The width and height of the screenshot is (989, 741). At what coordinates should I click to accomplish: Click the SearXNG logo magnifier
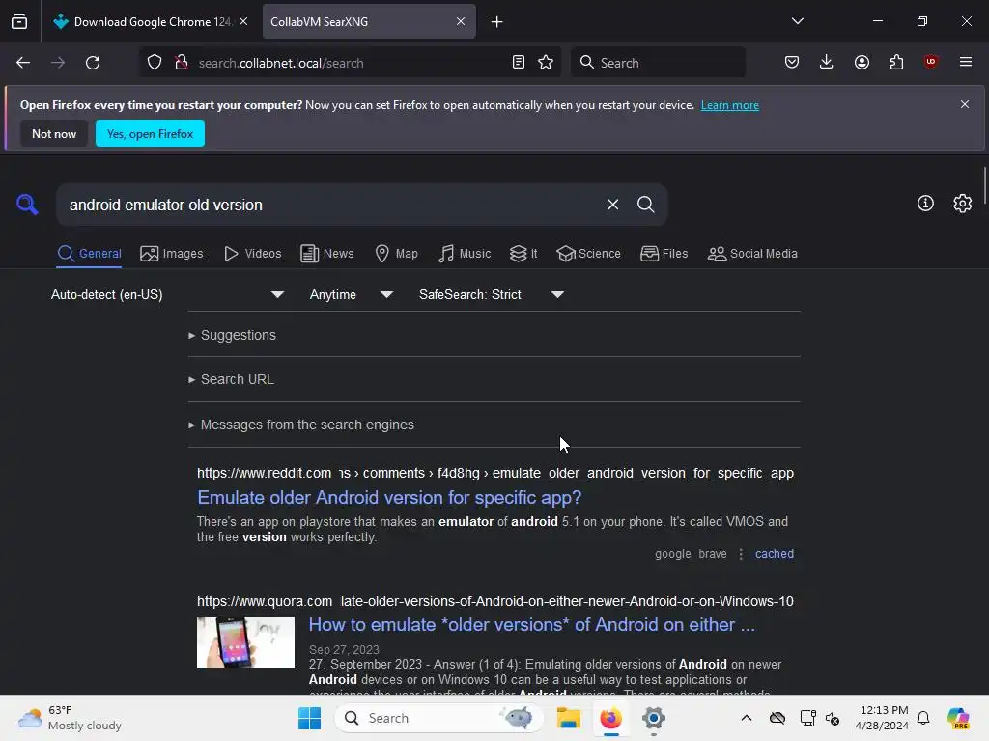[27, 205]
